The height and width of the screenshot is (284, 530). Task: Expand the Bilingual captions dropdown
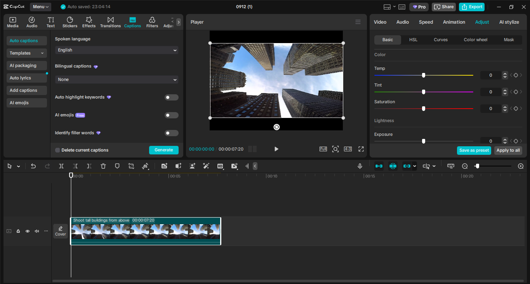click(x=116, y=79)
